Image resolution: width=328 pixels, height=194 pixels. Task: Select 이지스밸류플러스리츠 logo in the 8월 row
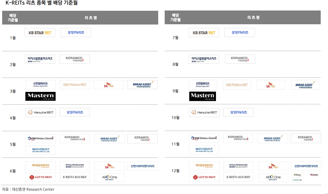pos(204,59)
